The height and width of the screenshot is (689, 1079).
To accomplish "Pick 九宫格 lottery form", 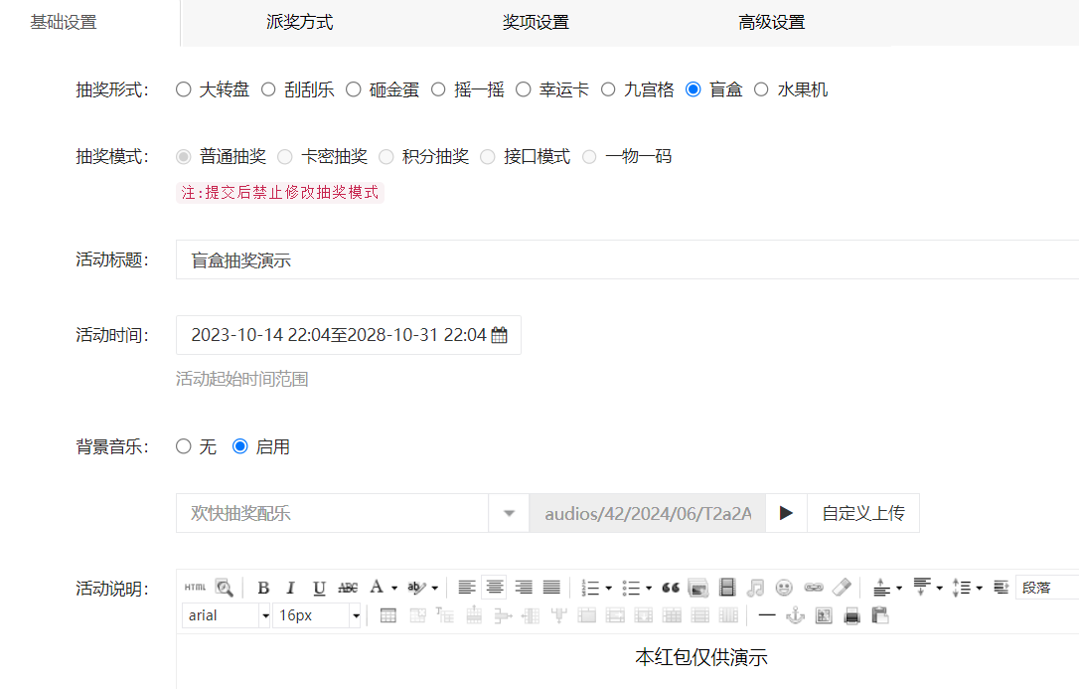I will point(608,89).
